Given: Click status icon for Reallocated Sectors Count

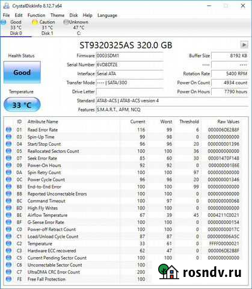Looking at the screenshot, I should click(8, 151).
